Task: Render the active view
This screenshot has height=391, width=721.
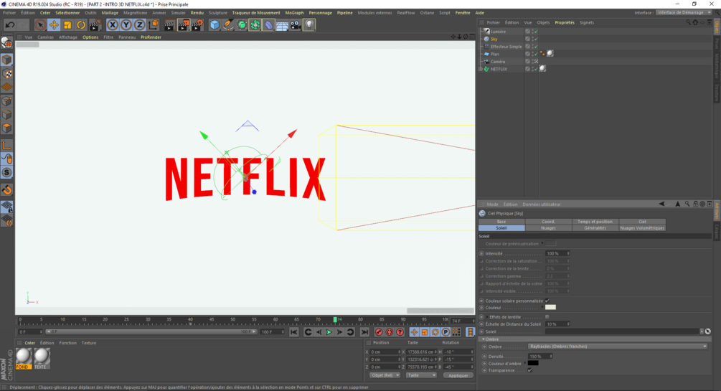Action: click(169, 25)
